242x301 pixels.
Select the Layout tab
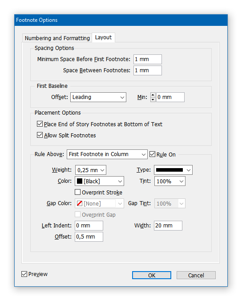click(103, 37)
